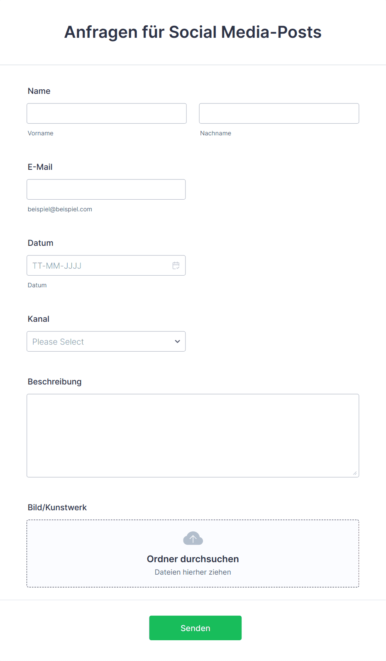Click the Beschreibung field label

(55, 382)
